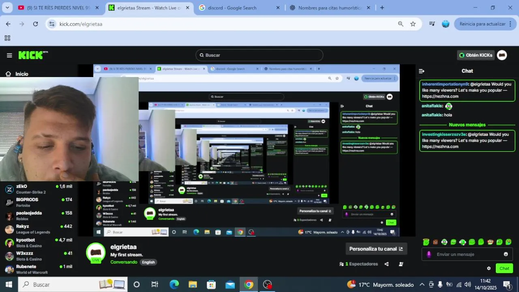Open the site information icon in the address bar
Screen dimensions: 519x292
pos(52,24)
